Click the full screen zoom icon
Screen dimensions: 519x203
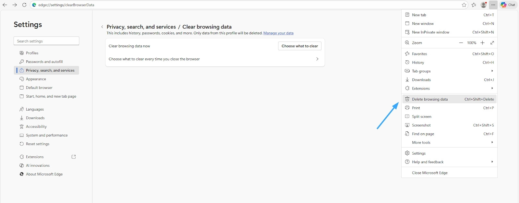pos(492,43)
